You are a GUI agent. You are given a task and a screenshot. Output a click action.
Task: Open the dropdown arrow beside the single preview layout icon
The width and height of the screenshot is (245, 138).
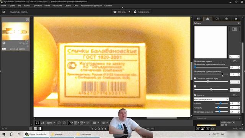coord(73,123)
